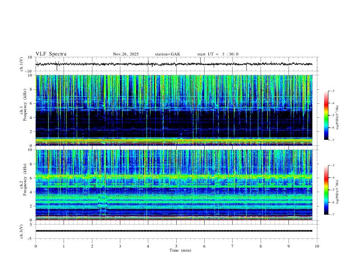Click the ch.2 spectrogram panel
The image size is (357, 276).
click(x=174, y=185)
